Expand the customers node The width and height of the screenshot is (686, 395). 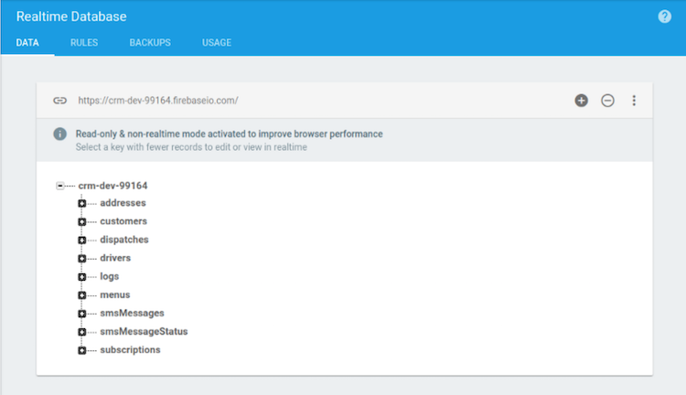81,222
